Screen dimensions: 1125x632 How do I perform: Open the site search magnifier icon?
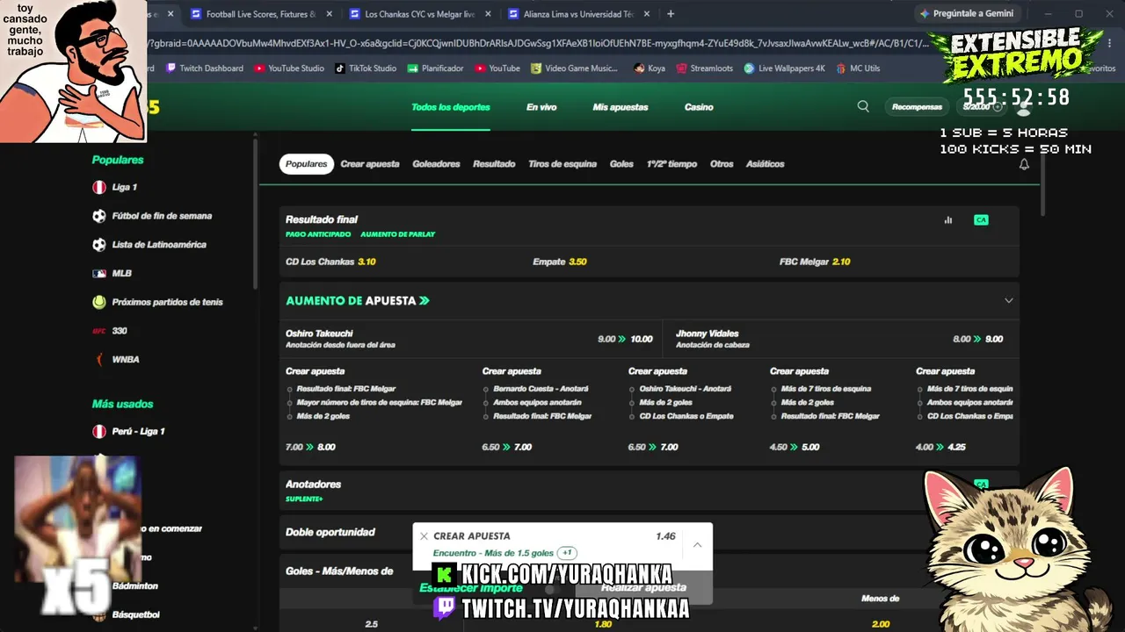point(863,106)
